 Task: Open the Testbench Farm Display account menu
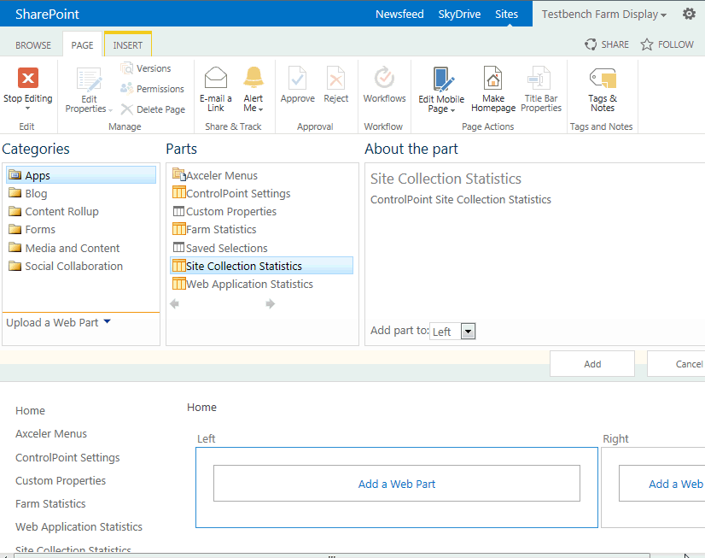point(604,15)
